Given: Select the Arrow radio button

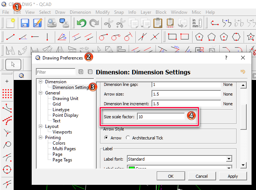Looking at the screenshot, I should click(x=106, y=138).
